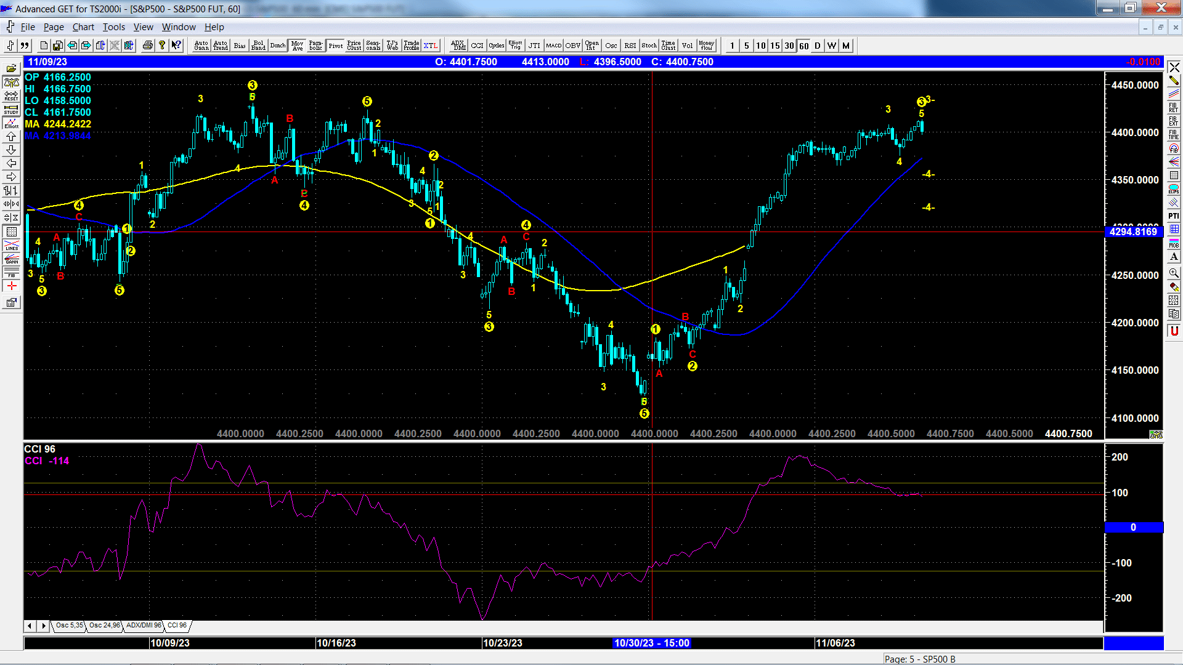The image size is (1183, 665).
Task: Switch to Daily timeframe
Action: 818,46
